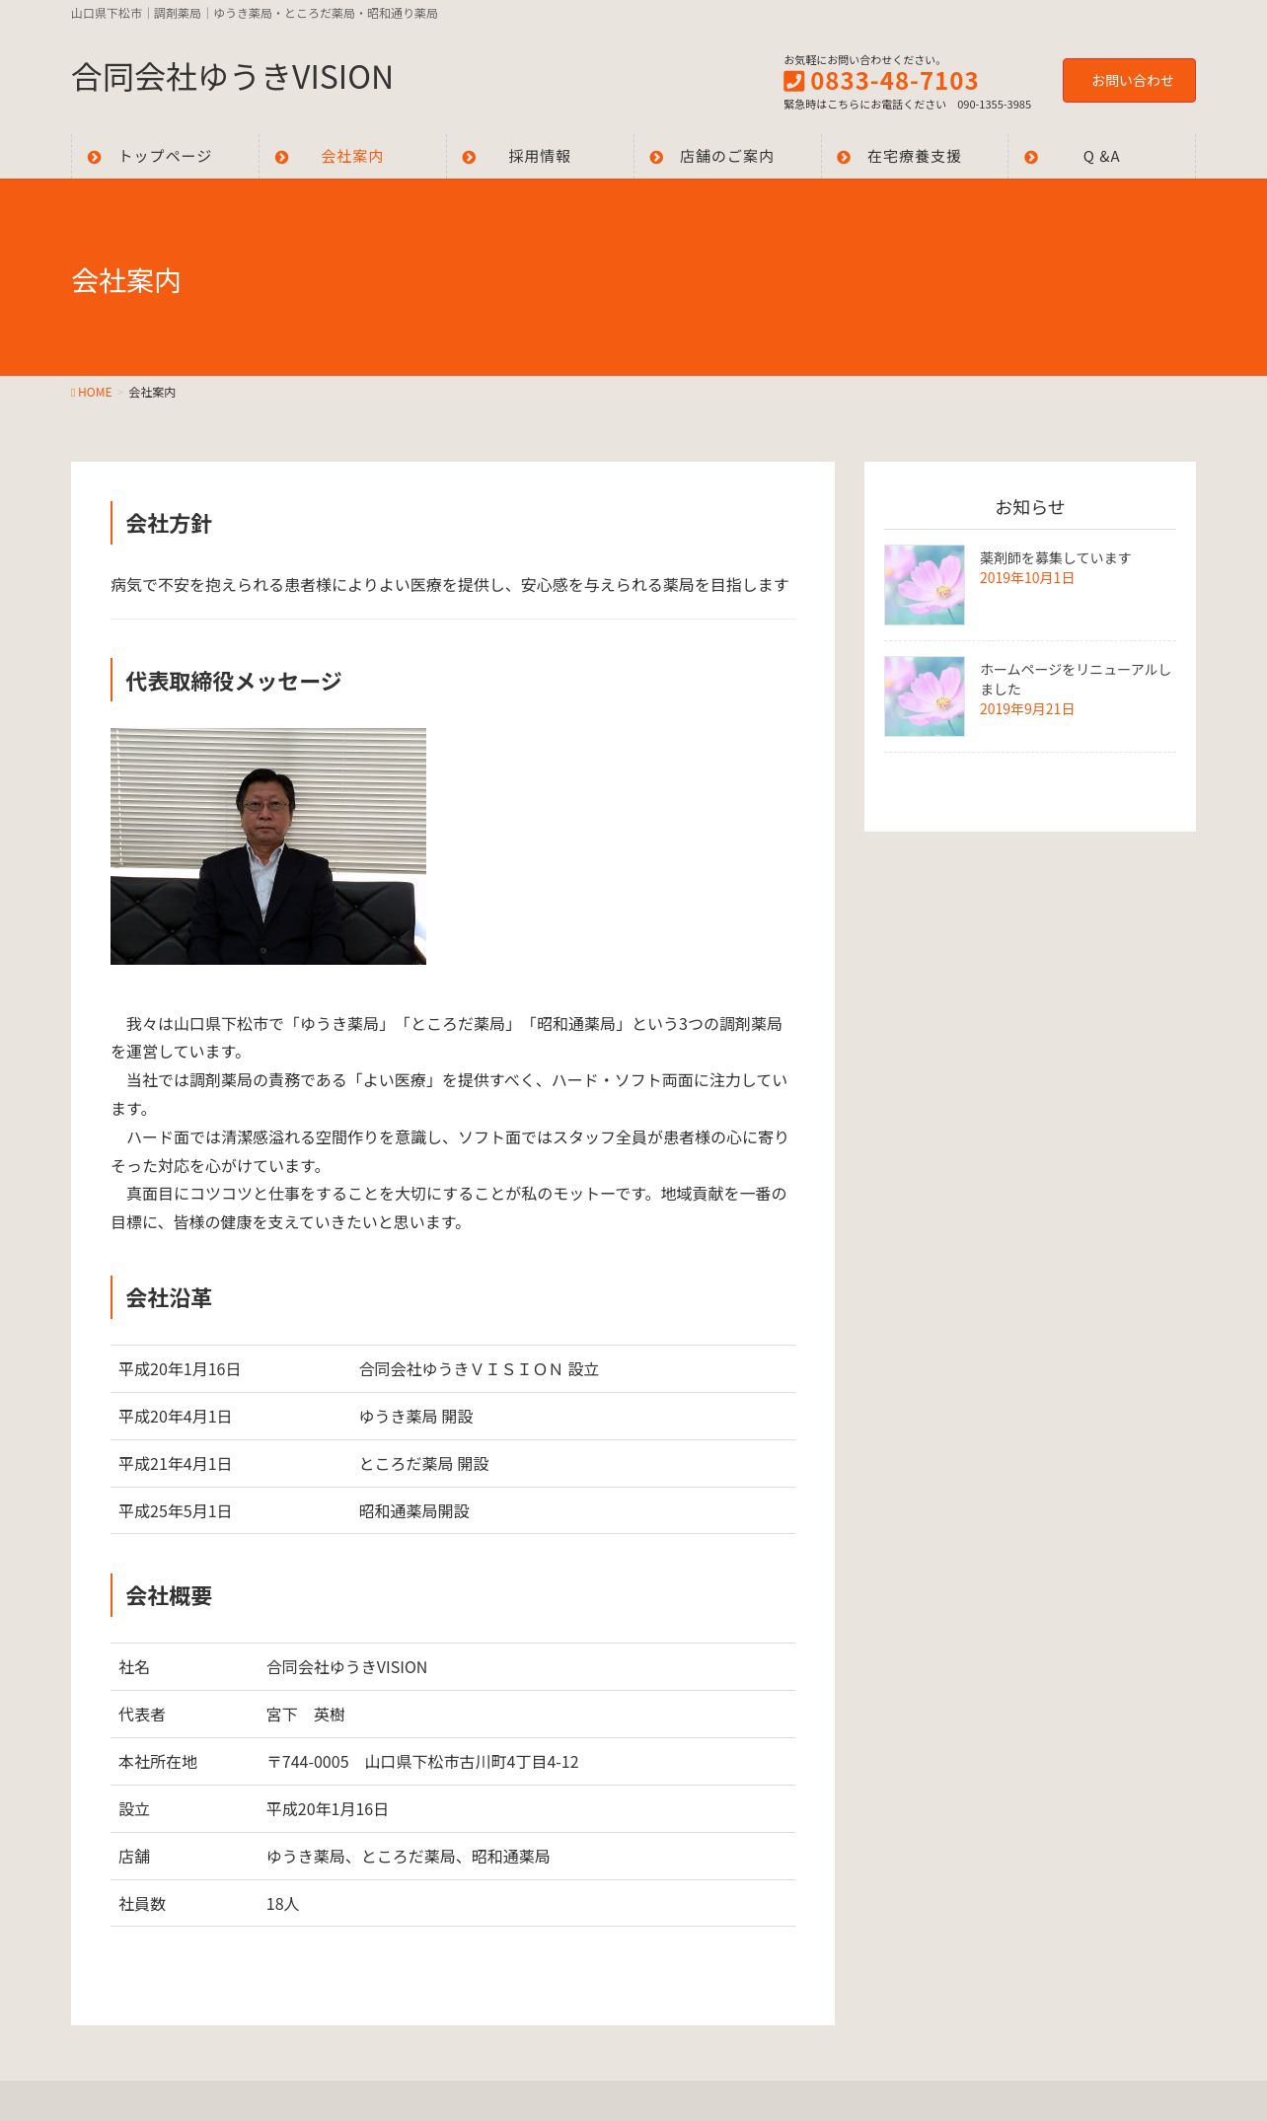Image resolution: width=1267 pixels, height=2121 pixels.
Task: Click the flower thumbnail for 薬剤師を募集しています
Action: click(925, 585)
